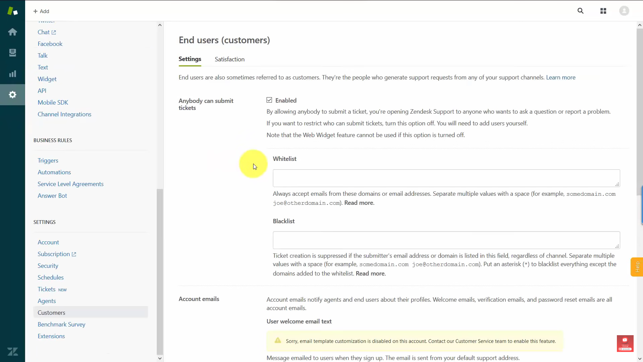Click the external link icon beside Subscription
This screenshot has height=362, width=643.
[74, 254]
